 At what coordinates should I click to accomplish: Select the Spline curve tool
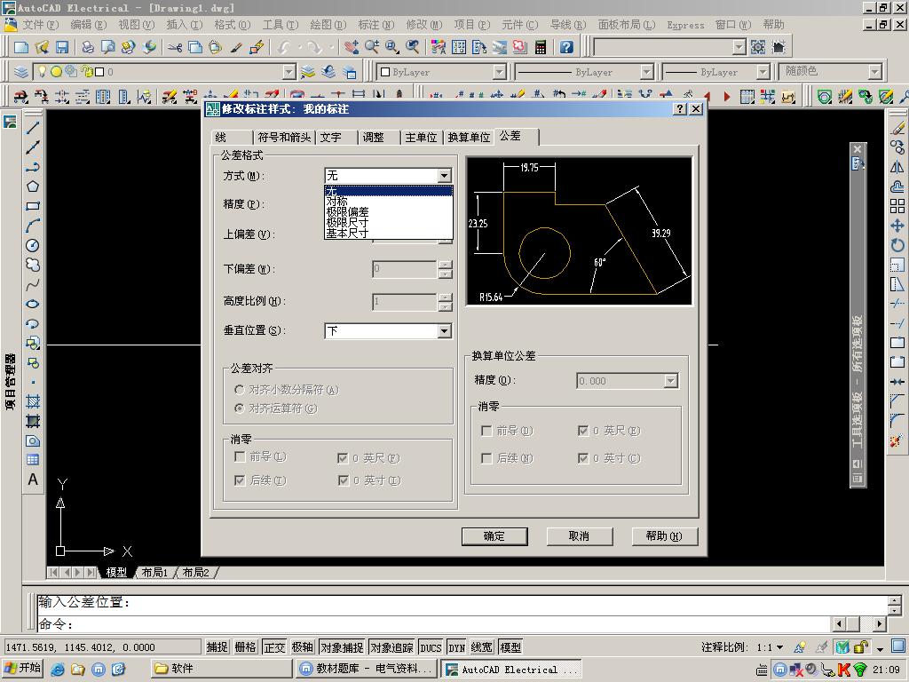click(33, 284)
